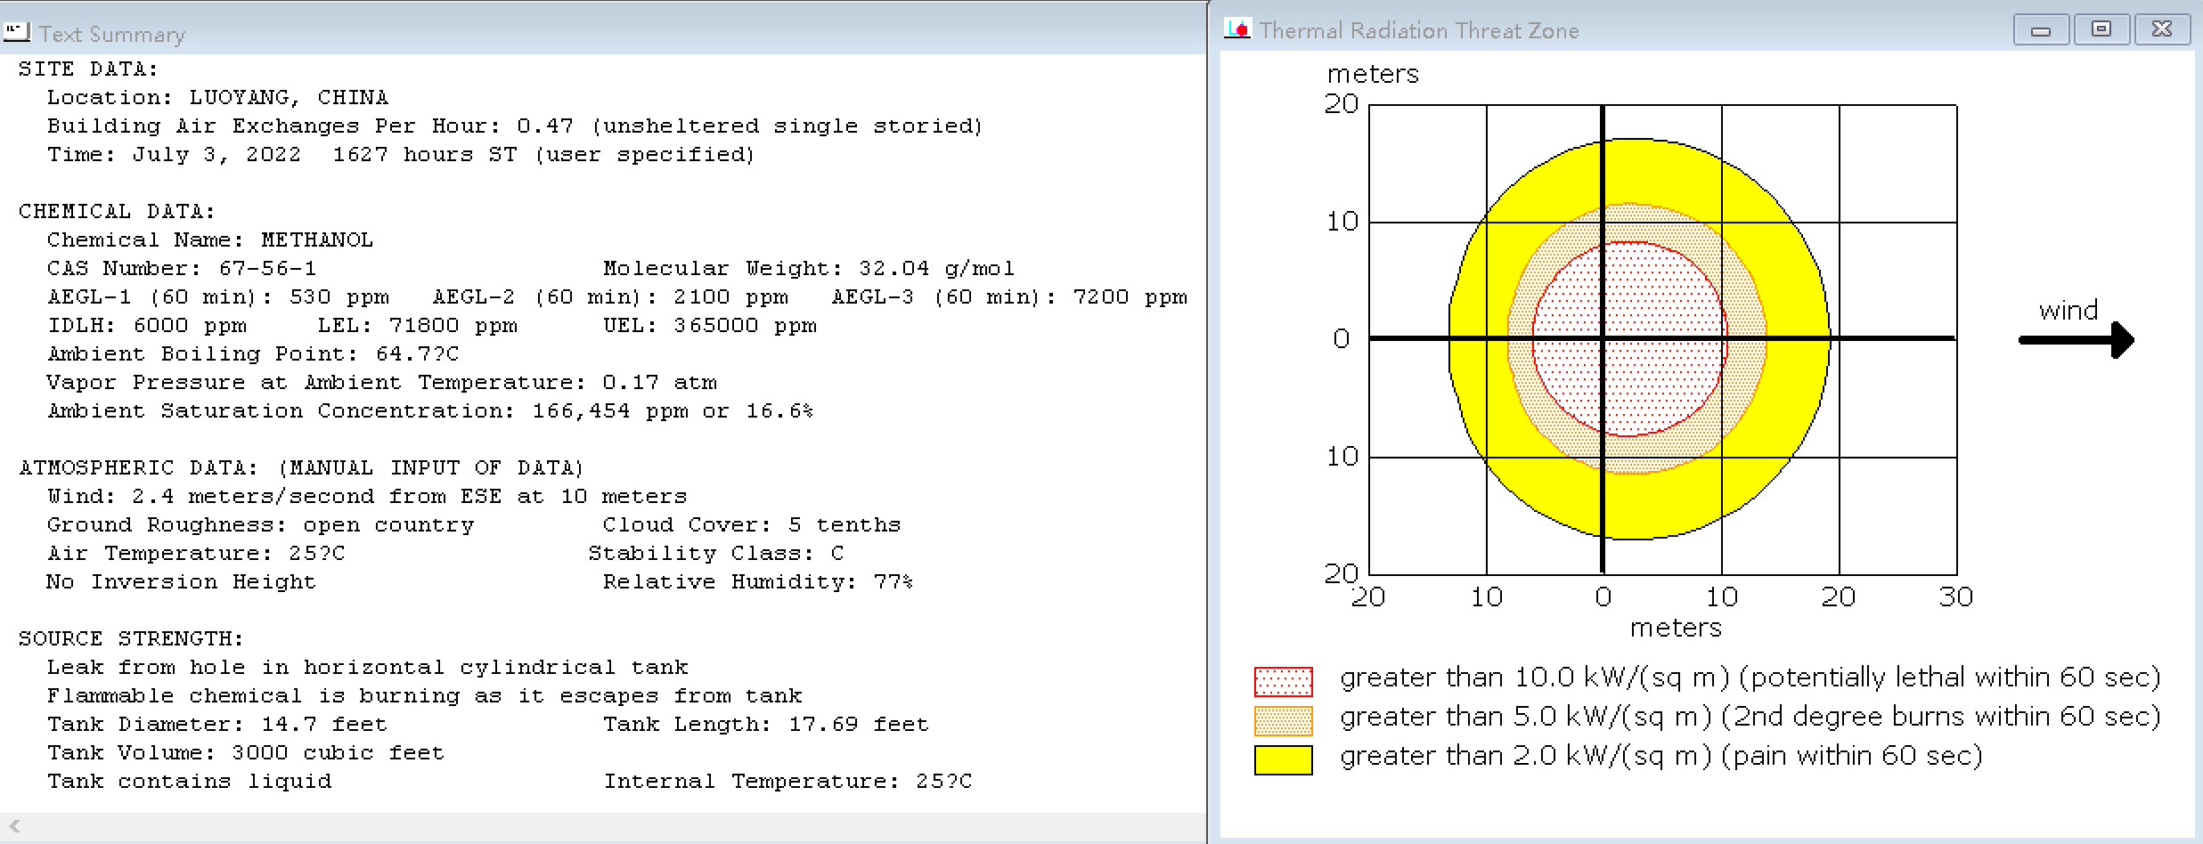
Task: Click the 2.0 kW pain within 60 sec label
Action: [x=1661, y=757]
